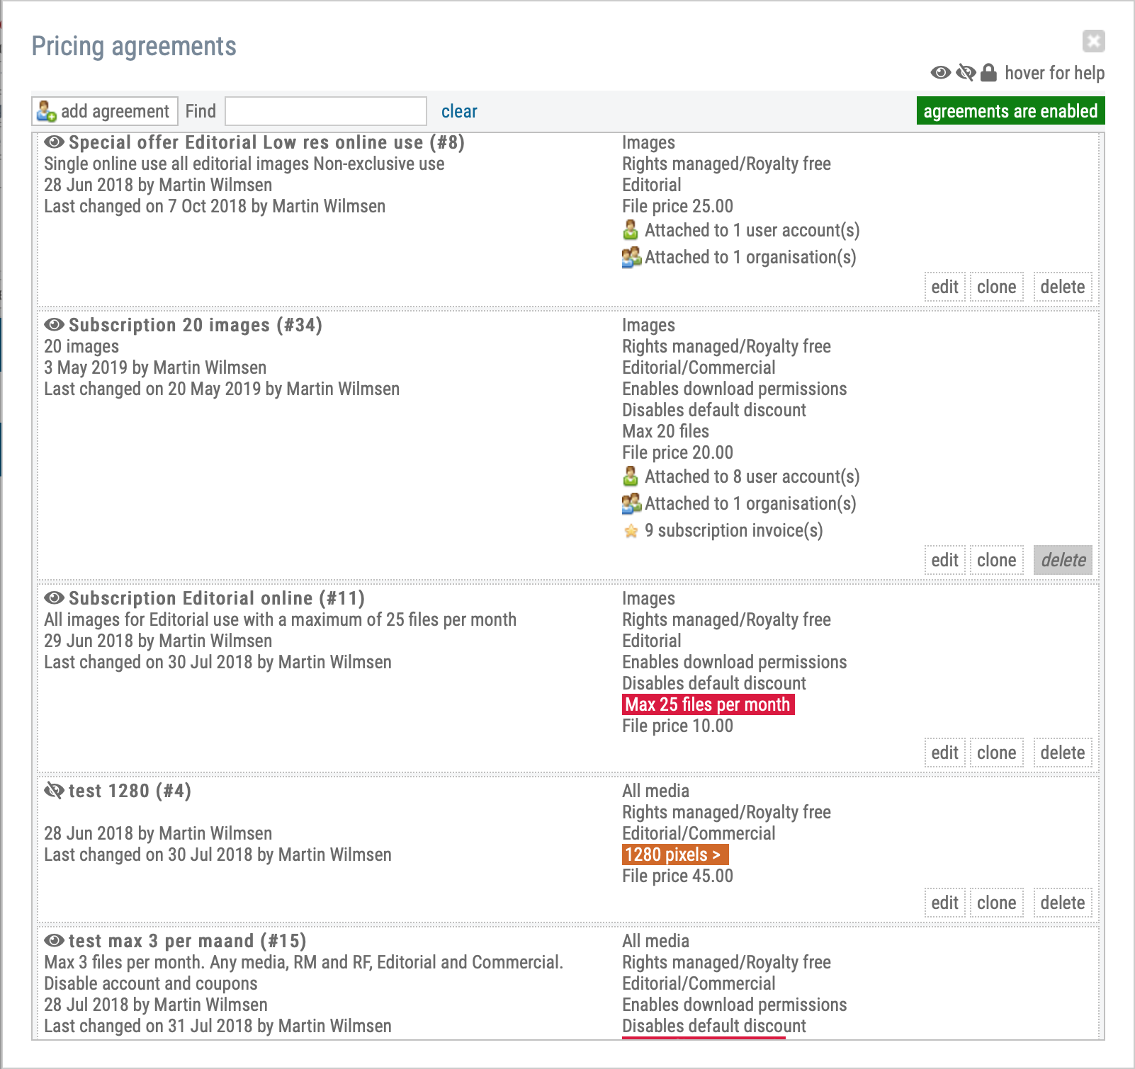Toggle visibility eye of Subscription Editorial online
Viewport: 1135px width, 1069px height.
(54, 598)
